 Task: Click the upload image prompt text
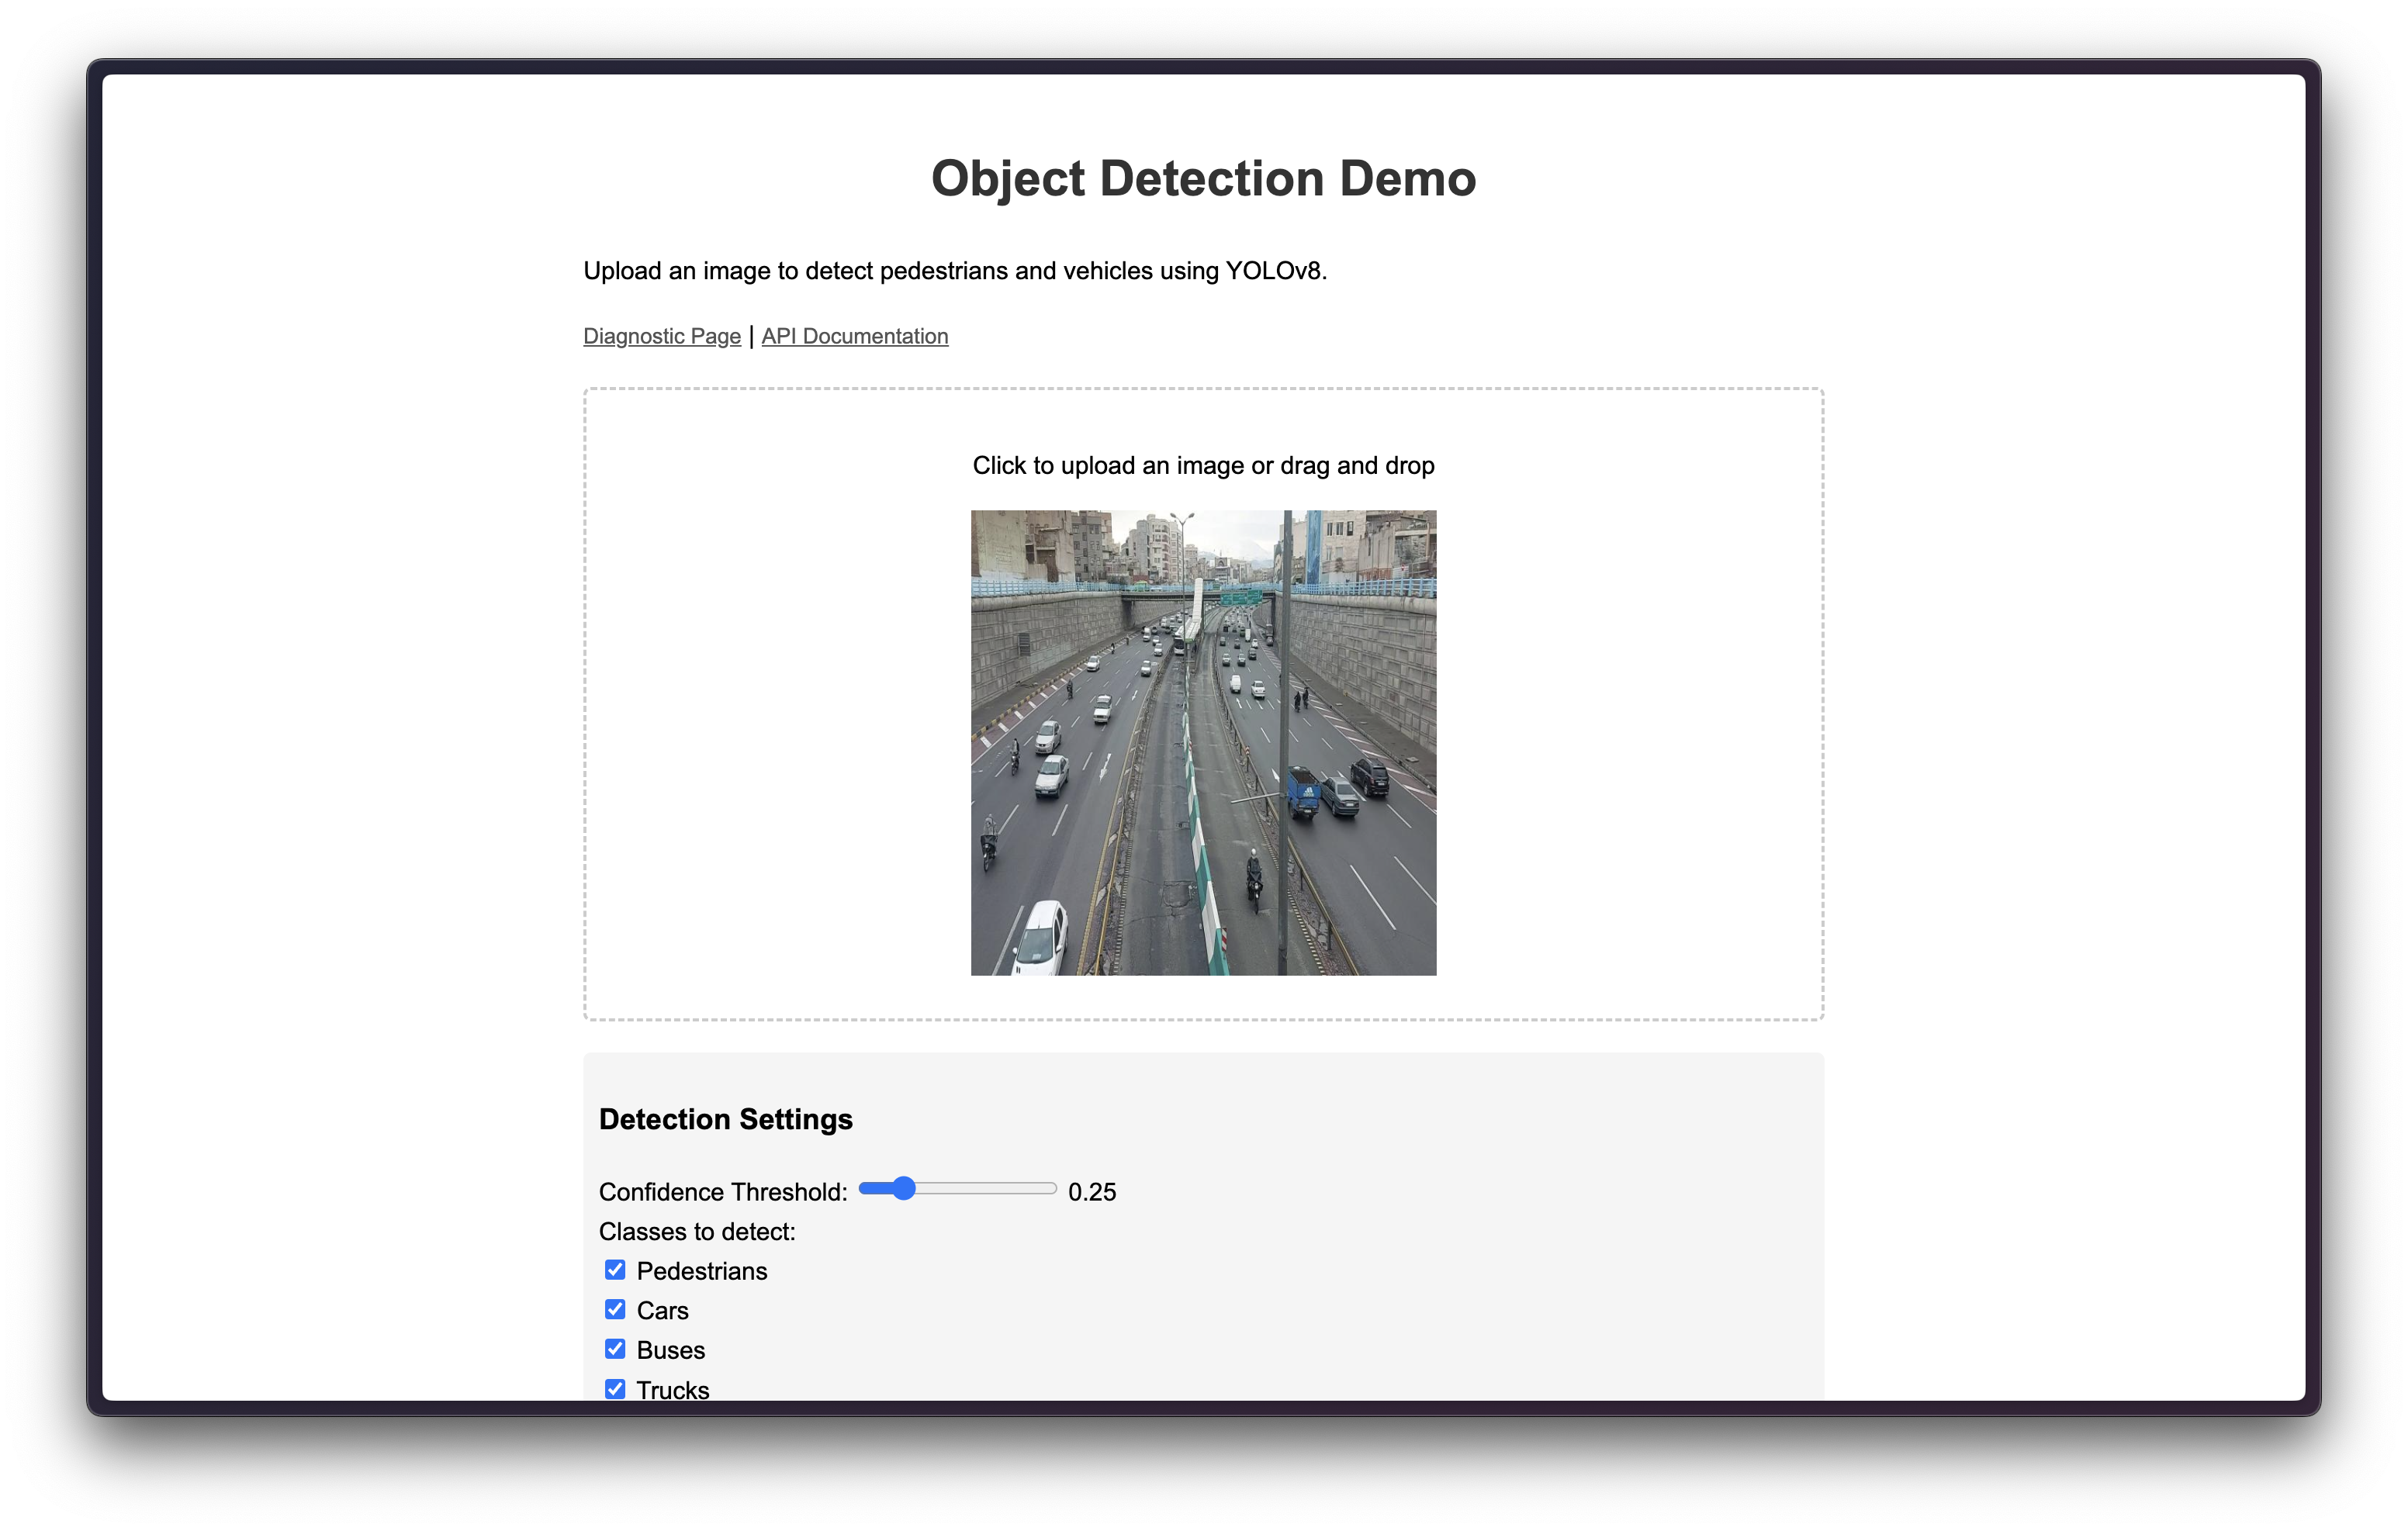click(x=1203, y=465)
